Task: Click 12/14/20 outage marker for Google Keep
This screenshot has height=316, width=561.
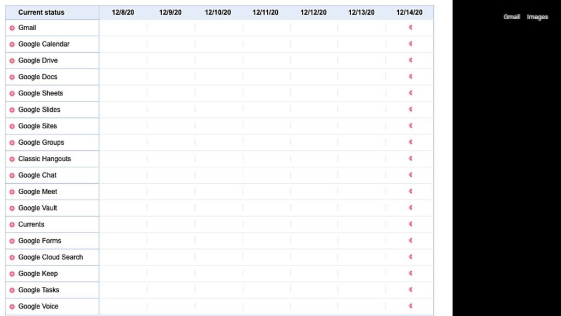Action: 411,273
